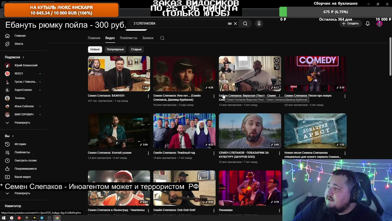392x221 pixels.
Task: Open the Windows Start button
Action: 4,218
